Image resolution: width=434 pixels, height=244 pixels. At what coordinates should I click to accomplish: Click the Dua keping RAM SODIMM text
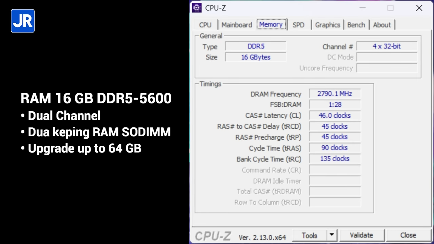(x=99, y=132)
